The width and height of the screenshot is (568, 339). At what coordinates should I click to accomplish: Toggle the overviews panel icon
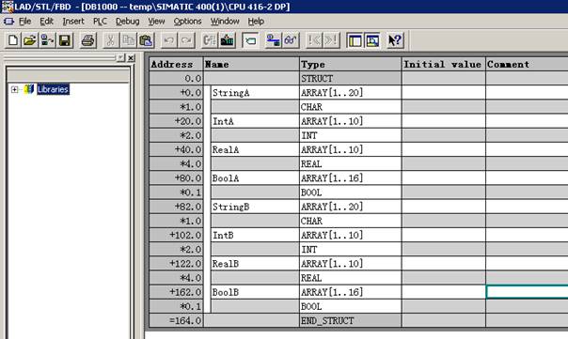click(355, 40)
